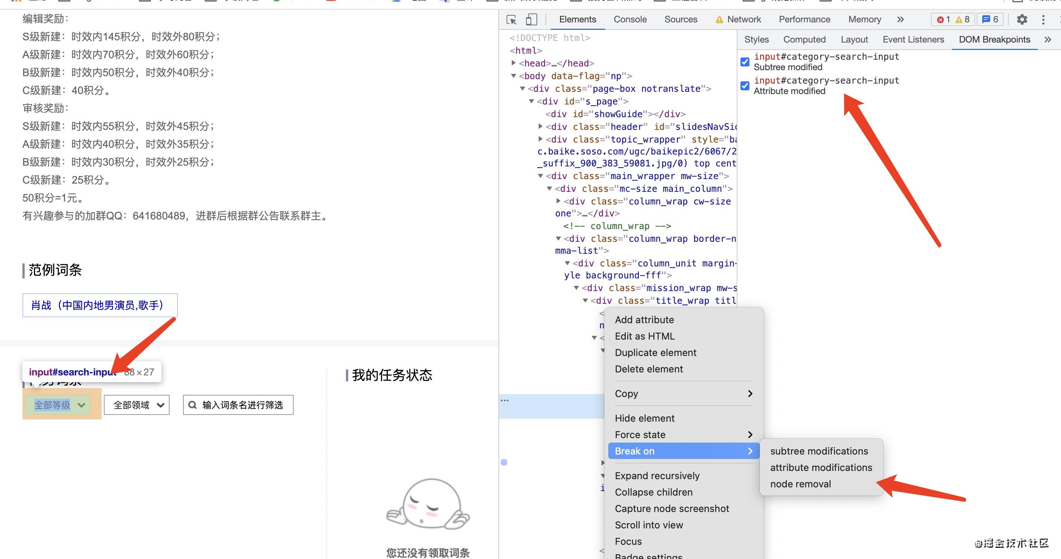Uncheck the Subtree modified breakpoint
This screenshot has height=559, width=1061.
(x=745, y=62)
